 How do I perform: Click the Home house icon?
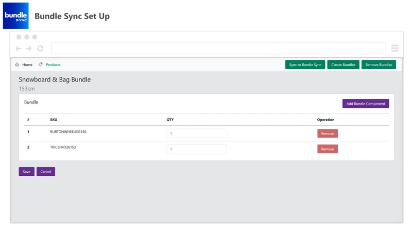[17, 64]
